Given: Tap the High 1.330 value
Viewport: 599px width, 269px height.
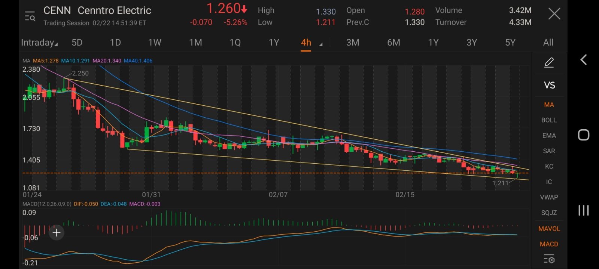Looking at the screenshot, I should pyautogui.click(x=326, y=12).
